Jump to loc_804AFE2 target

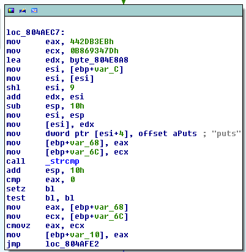[72, 244]
